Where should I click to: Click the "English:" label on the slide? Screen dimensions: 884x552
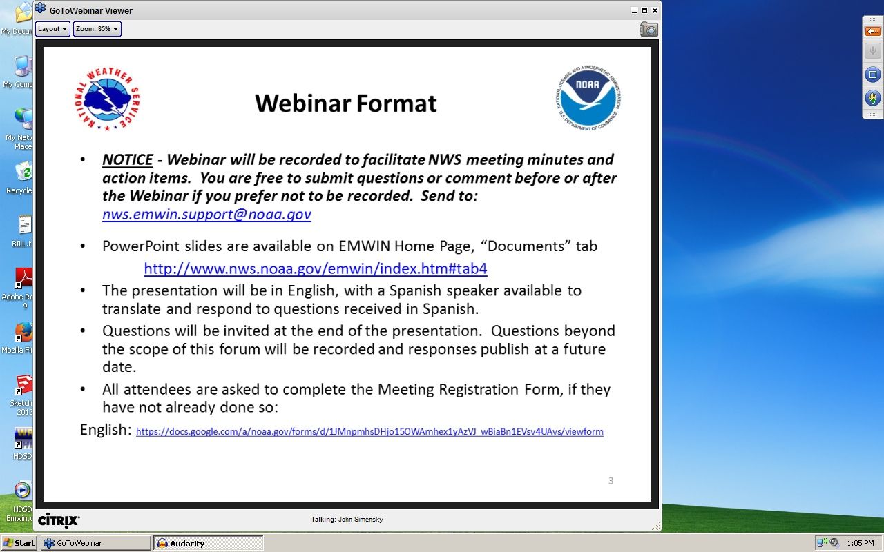pyautogui.click(x=106, y=430)
